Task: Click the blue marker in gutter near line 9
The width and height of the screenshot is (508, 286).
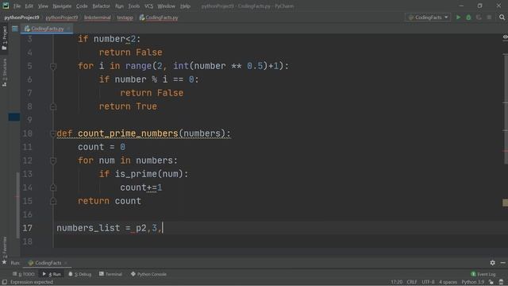Action: pyautogui.click(x=14, y=117)
